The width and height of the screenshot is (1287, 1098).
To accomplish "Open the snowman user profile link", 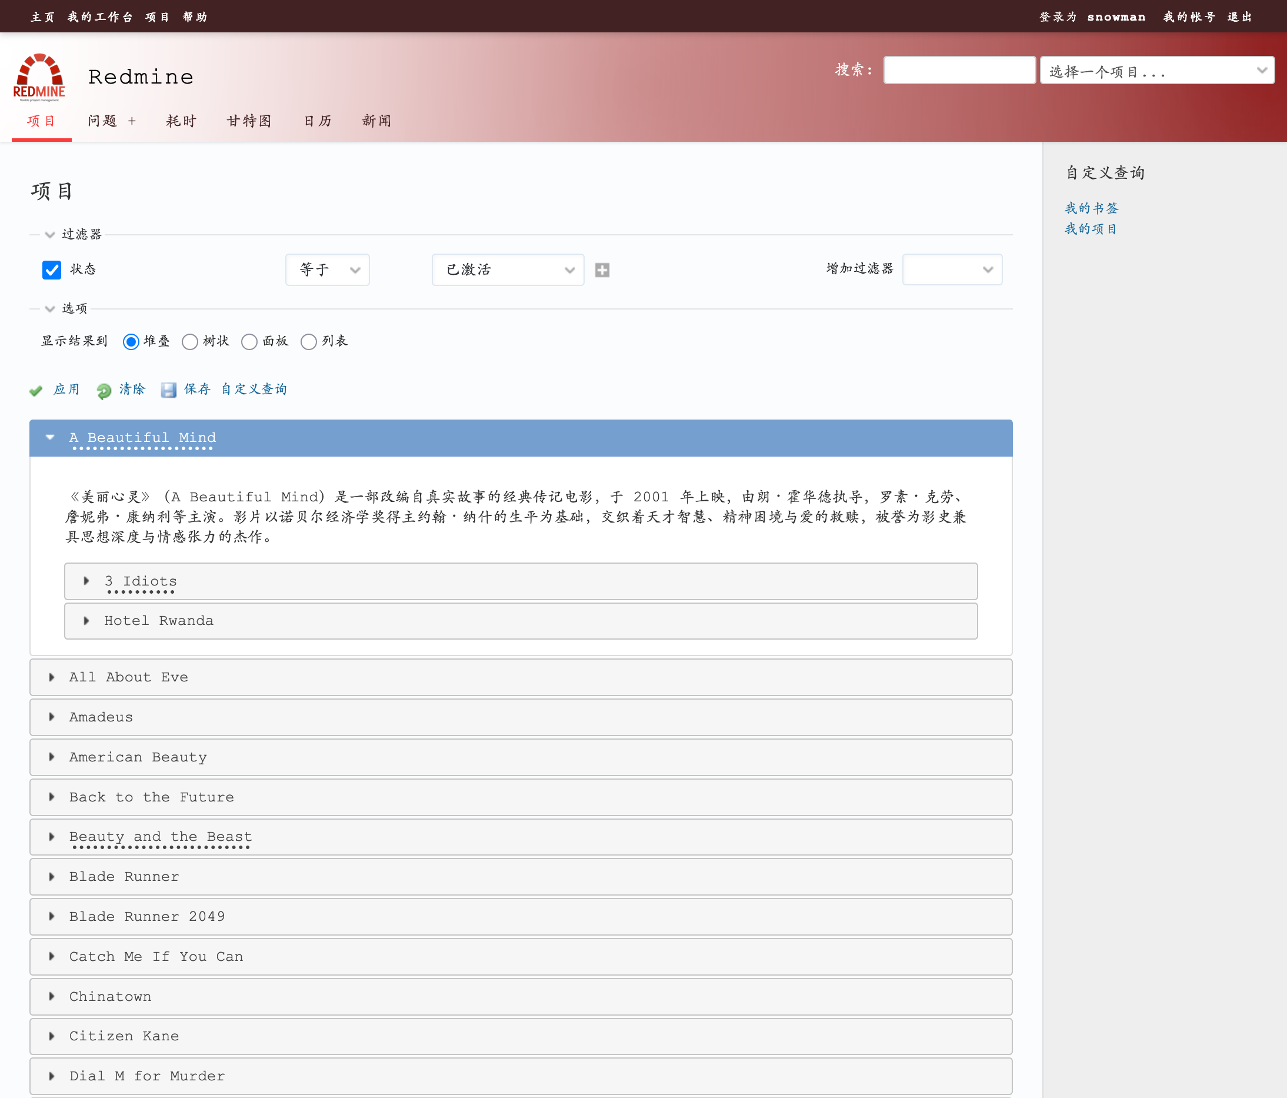I will point(1116,17).
